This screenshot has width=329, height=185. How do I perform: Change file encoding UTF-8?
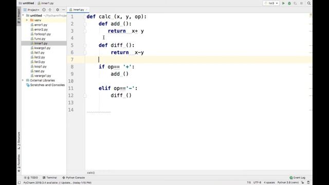[x=257, y=183]
